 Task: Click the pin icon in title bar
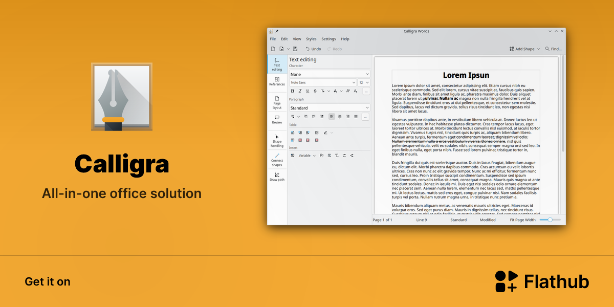(x=277, y=31)
